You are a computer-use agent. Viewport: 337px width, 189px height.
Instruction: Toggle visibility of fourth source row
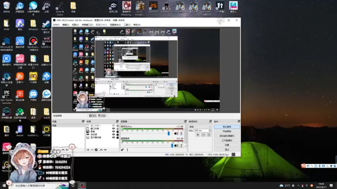pos(113,134)
